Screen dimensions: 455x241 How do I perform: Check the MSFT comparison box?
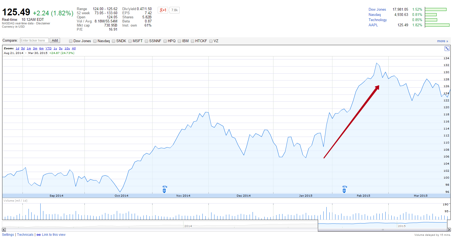[130, 41]
